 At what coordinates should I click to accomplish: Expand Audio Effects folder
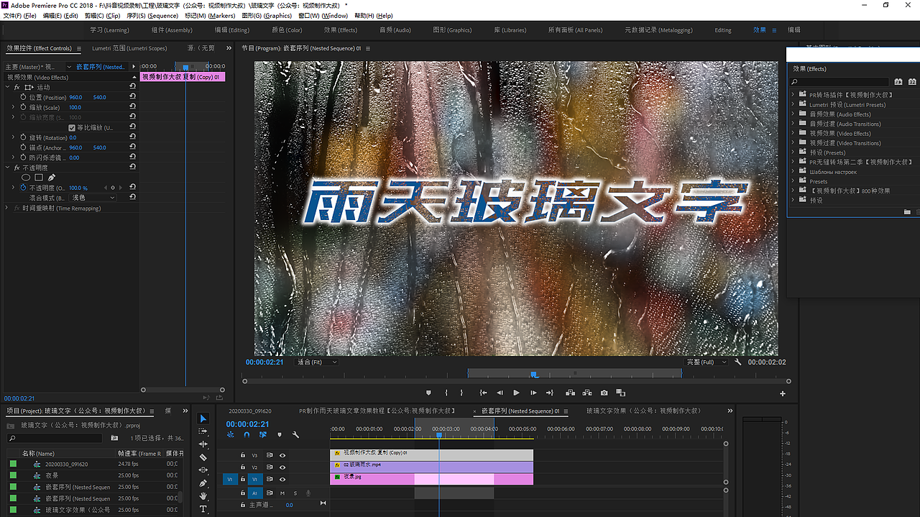click(793, 114)
